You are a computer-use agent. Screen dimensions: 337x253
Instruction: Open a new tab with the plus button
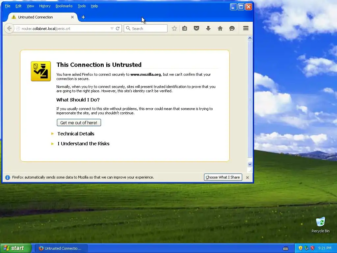click(x=83, y=17)
